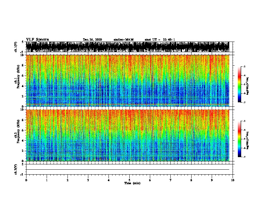
Task: Click the 'Time (min)' axis label
Action: coord(132,183)
